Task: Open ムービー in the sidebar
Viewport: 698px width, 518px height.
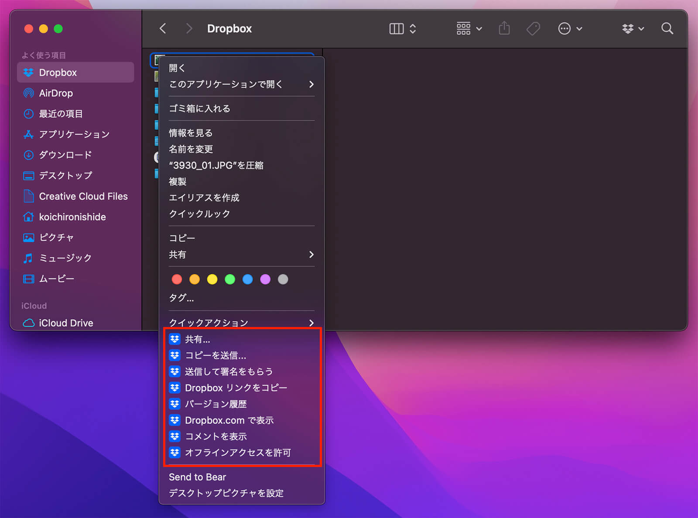Action: click(75, 279)
